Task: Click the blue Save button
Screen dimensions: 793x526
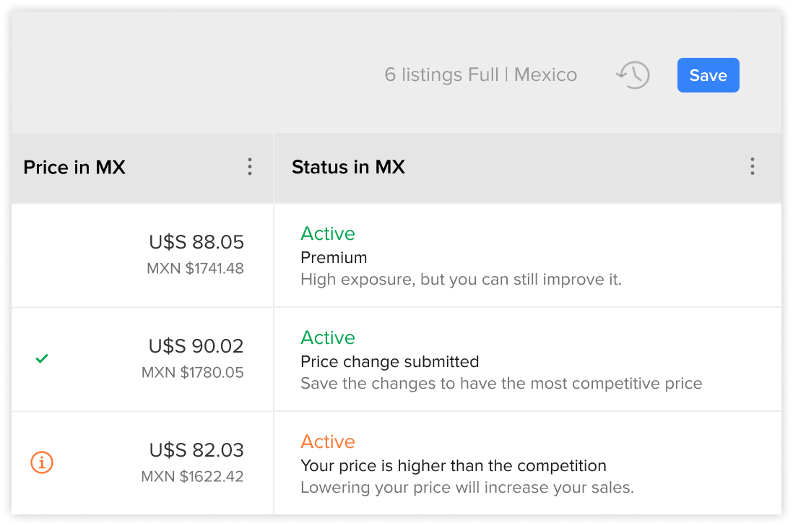Action: (x=708, y=75)
